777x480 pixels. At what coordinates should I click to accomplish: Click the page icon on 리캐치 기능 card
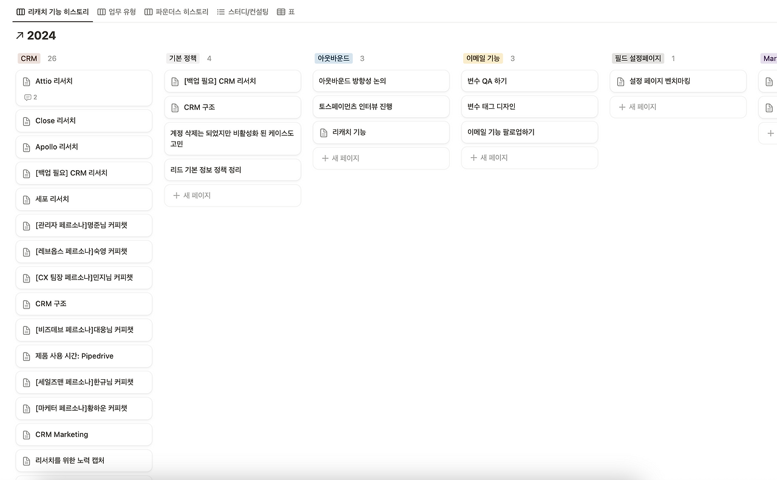pyautogui.click(x=323, y=132)
